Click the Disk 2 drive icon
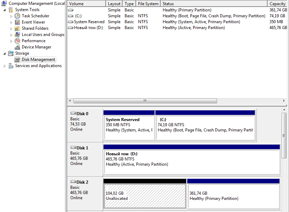This screenshot has width=289, height=212. [x=73, y=182]
